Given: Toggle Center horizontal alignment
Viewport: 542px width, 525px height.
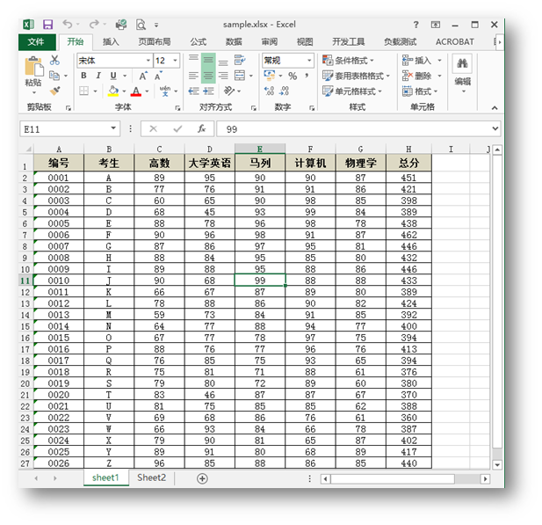Looking at the screenshot, I should point(208,76).
